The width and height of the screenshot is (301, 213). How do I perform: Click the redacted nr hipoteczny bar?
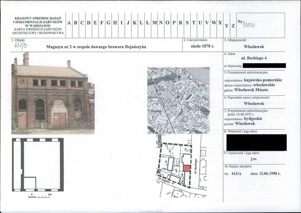[x=264, y=66]
